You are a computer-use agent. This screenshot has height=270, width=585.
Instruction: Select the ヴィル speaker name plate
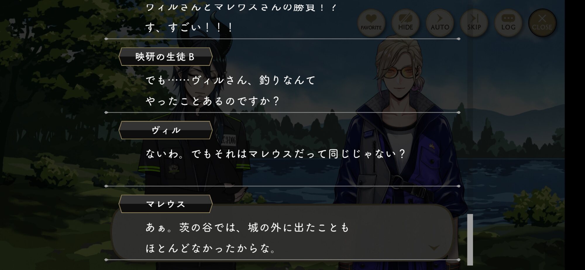165,130
